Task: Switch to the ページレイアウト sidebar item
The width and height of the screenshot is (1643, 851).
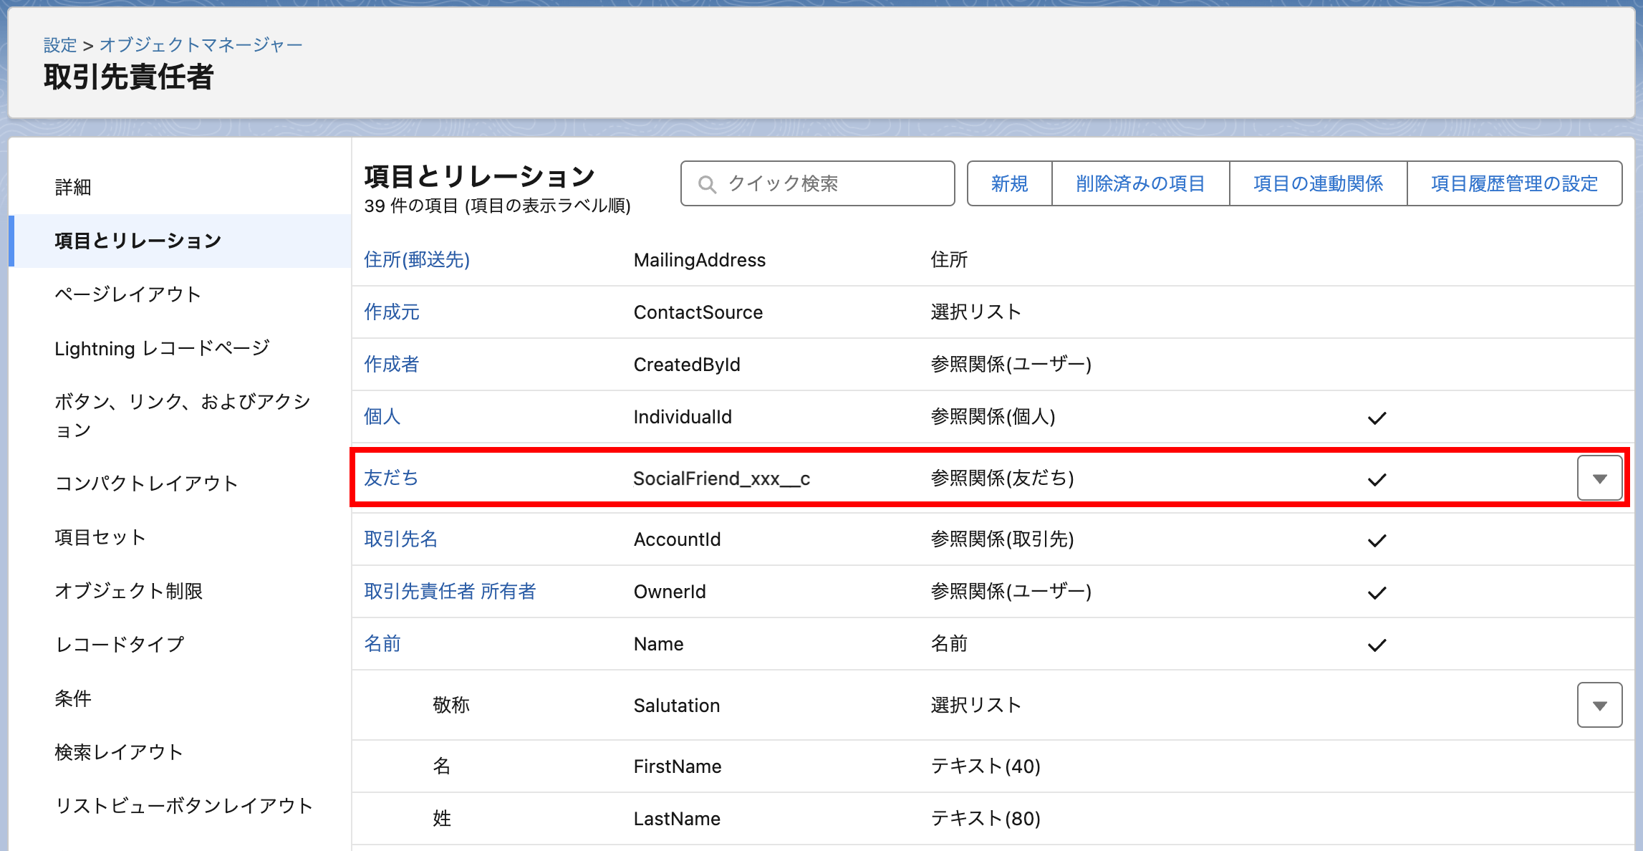Action: [x=127, y=294]
